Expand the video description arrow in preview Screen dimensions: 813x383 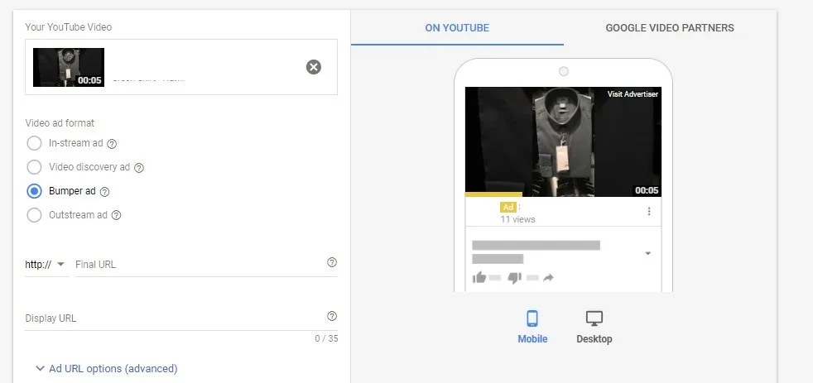pyautogui.click(x=647, y=253)
